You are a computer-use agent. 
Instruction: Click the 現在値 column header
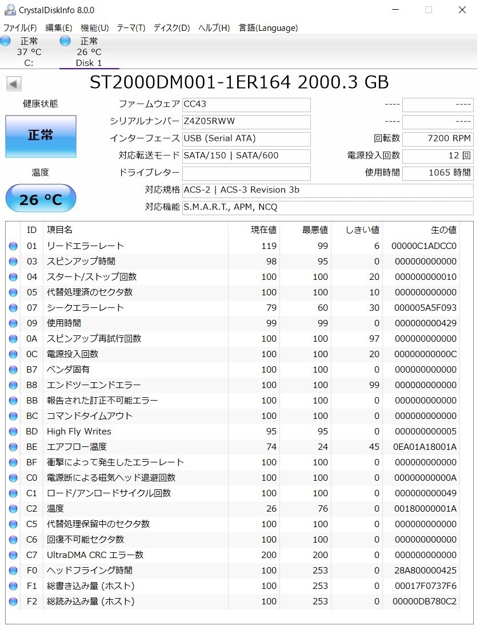coord(263,230)
